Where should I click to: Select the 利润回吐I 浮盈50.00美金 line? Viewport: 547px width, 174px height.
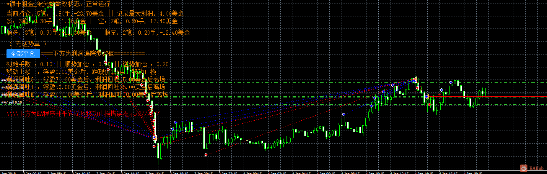tap(86, 87)
